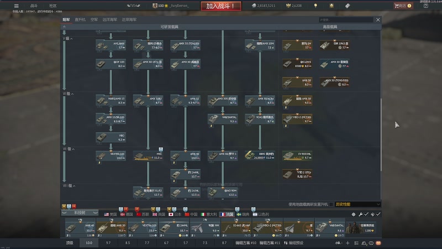Select the VBCI-2 (MCT30) premium in tree

click(297, 119)
